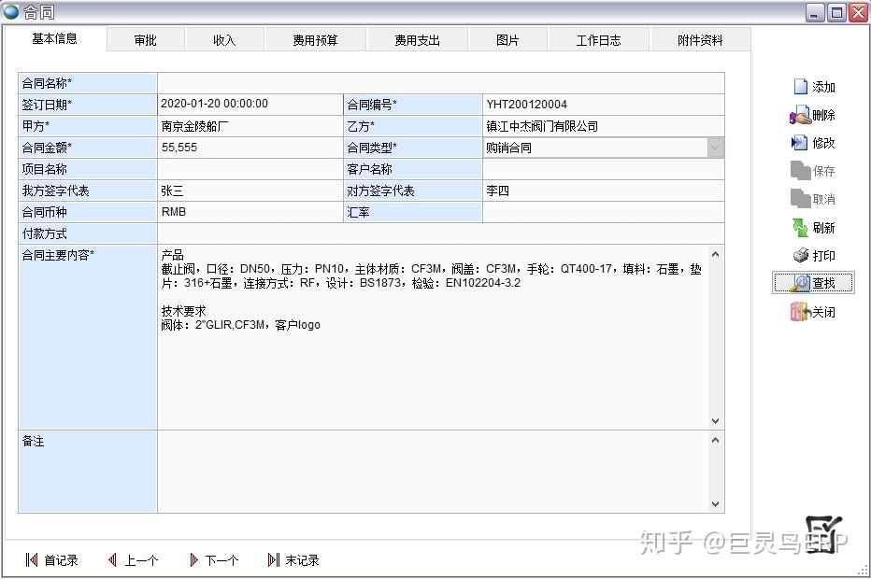The width and height of the screenshot is (871, 579).
Task: Click the 下一个 next arrow icon
Action: [x=193, y=560]
